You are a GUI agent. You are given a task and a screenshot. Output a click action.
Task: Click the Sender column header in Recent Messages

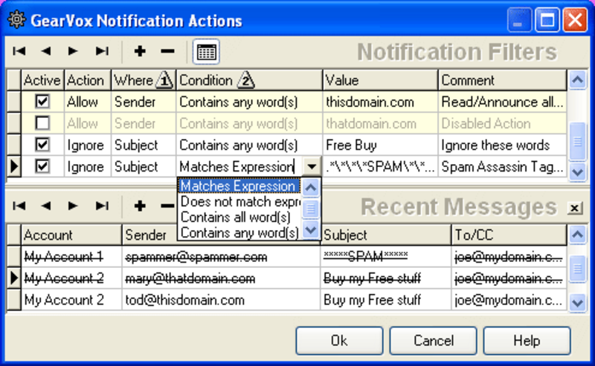150,235
